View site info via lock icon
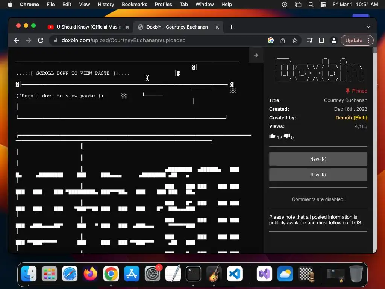Viewport: 385px width, 289px height. tap(56, 40)
